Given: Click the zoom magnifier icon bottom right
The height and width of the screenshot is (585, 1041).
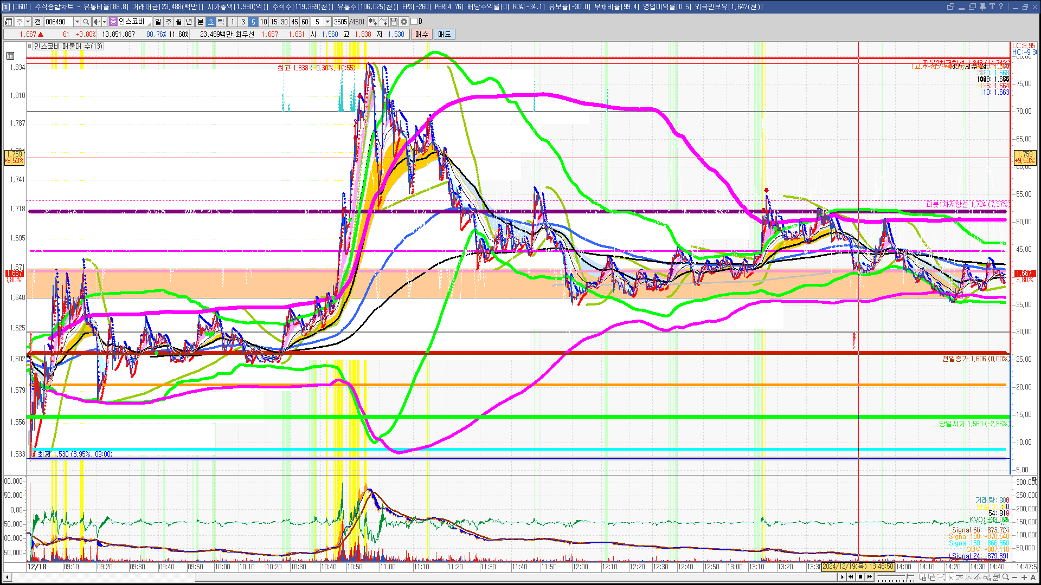Looking at the screenshot, I should click(1006, 577).
